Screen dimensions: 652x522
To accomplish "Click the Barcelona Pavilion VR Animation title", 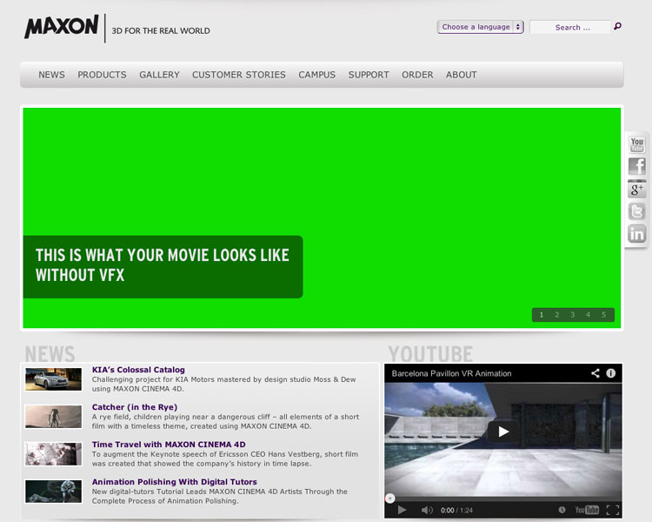I will pos(451,373).
